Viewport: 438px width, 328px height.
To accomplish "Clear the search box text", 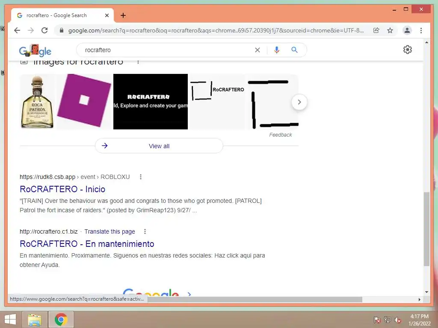I will [257, 50].
